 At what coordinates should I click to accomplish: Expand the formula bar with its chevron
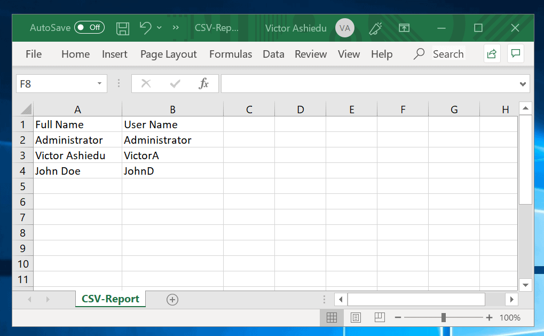pyautogui.click(x=522, y=83)
